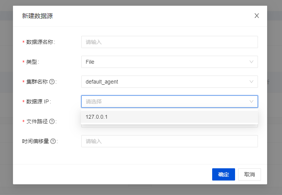
Task: Select the 127.0.0.1 option from the list
Action: pos(169,117)
